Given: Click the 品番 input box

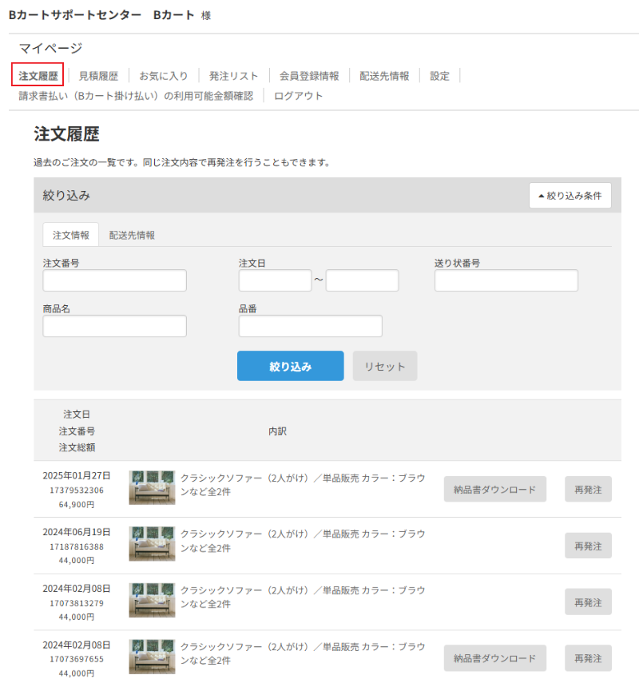Looking at the screenshot, I should 310,326.
